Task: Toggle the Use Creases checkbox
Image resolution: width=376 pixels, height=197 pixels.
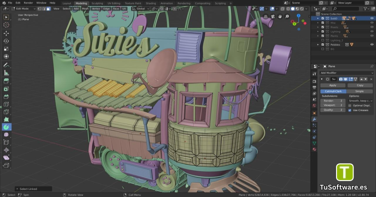Action: click(350, 110)
